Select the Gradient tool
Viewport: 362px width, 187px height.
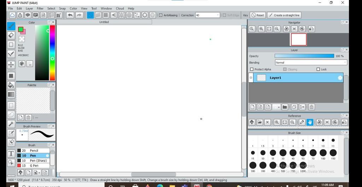tap(11, 95)
